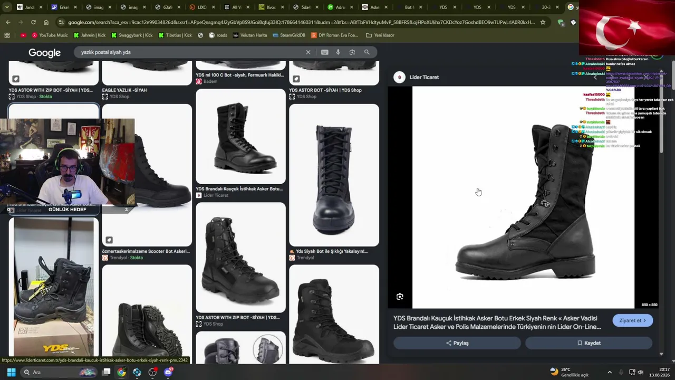Clear the search box text

(308, 52)
